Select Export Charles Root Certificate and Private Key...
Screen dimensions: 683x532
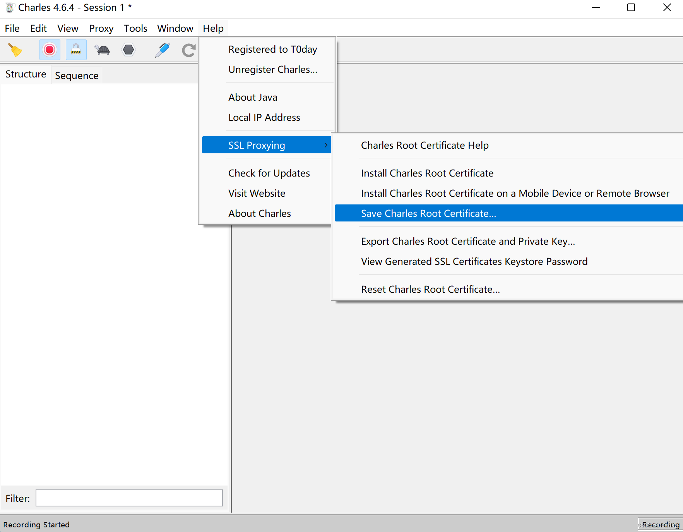point(508,241)
